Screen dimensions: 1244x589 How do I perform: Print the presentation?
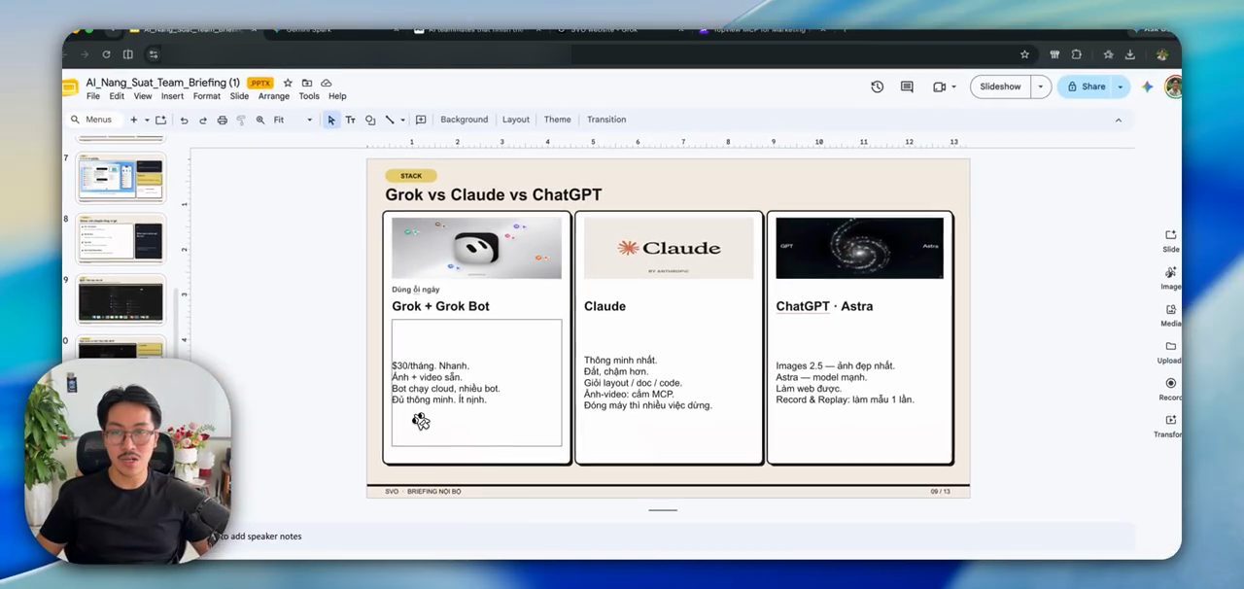click(x=223, y=121)
